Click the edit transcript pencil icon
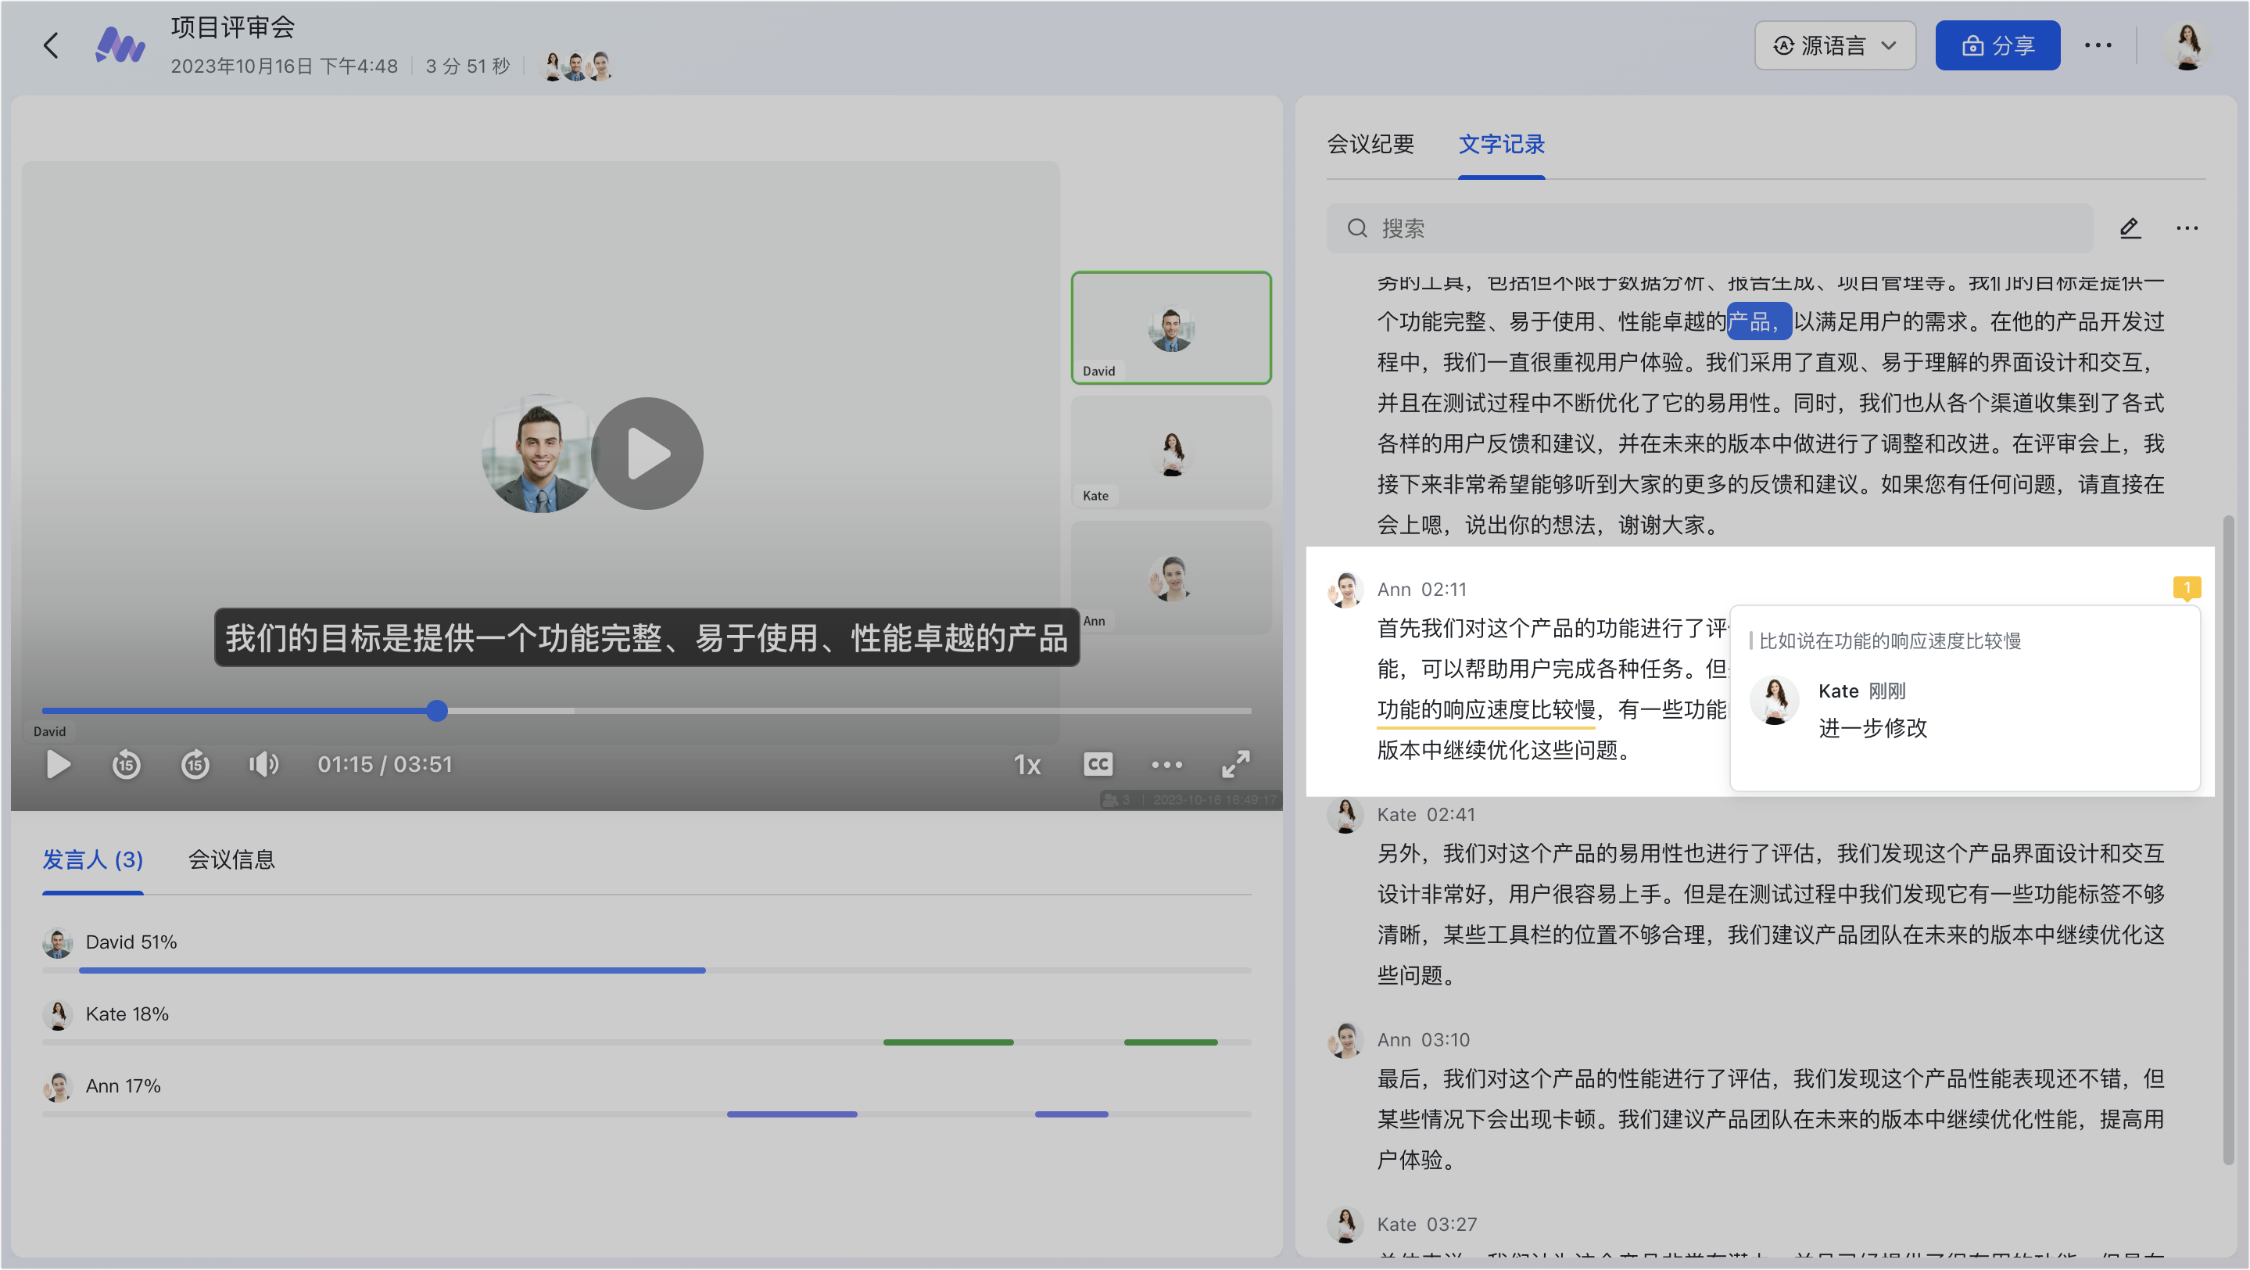The image size is (2250, 1270). click(2130, 229)
